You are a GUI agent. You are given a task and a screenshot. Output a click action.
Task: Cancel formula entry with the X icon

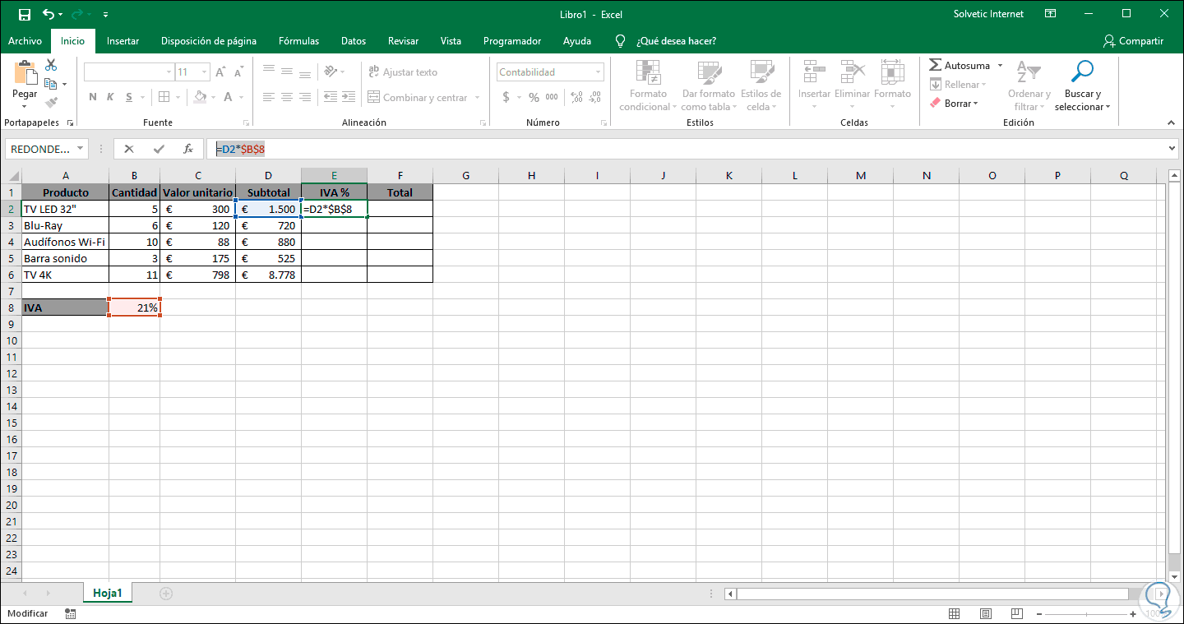click(129, 149)
